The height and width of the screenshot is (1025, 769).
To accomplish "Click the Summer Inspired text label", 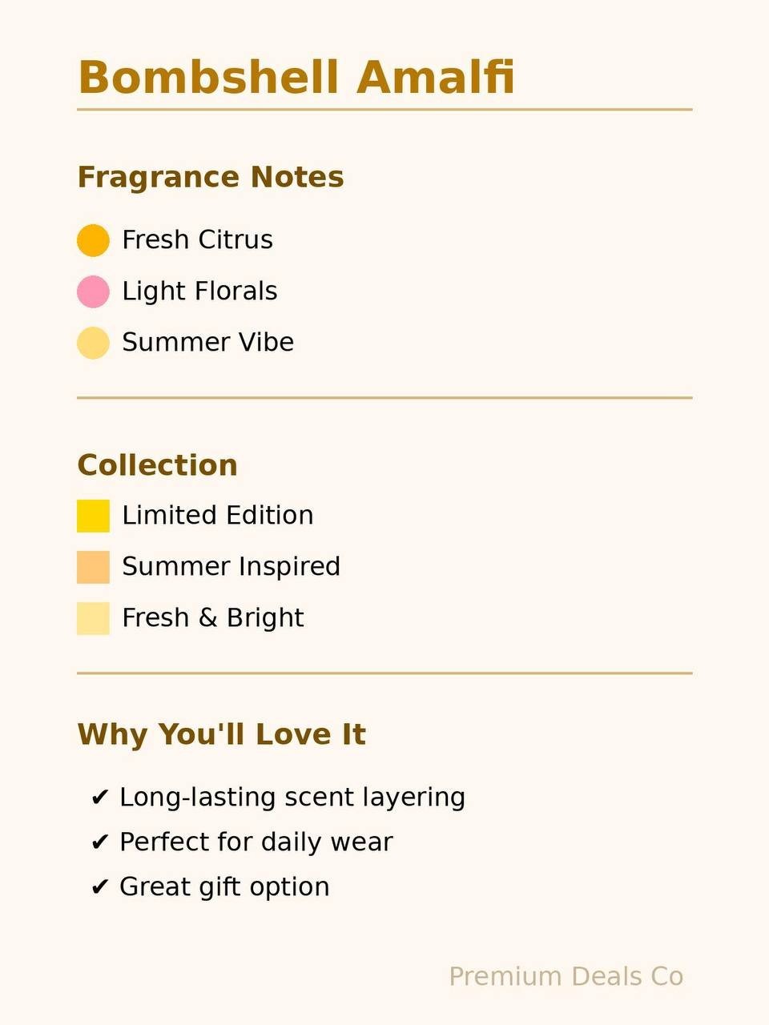I will pyautogui.click(x=232, y=566).
